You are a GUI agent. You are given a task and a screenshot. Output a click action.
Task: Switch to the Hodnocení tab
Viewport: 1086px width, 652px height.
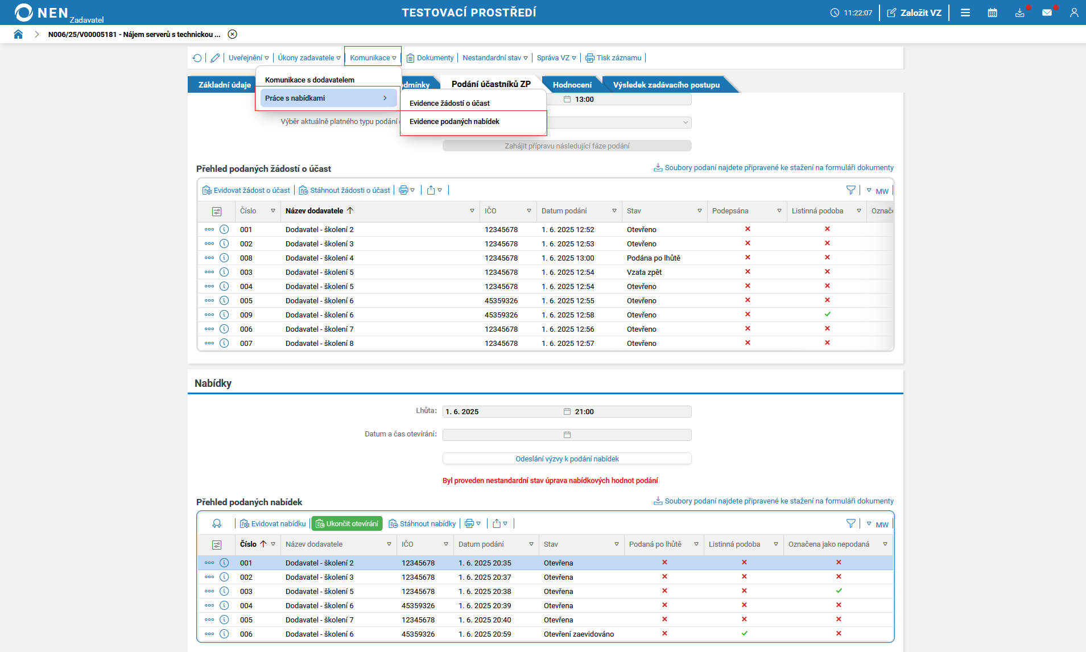tap(572, 85)
